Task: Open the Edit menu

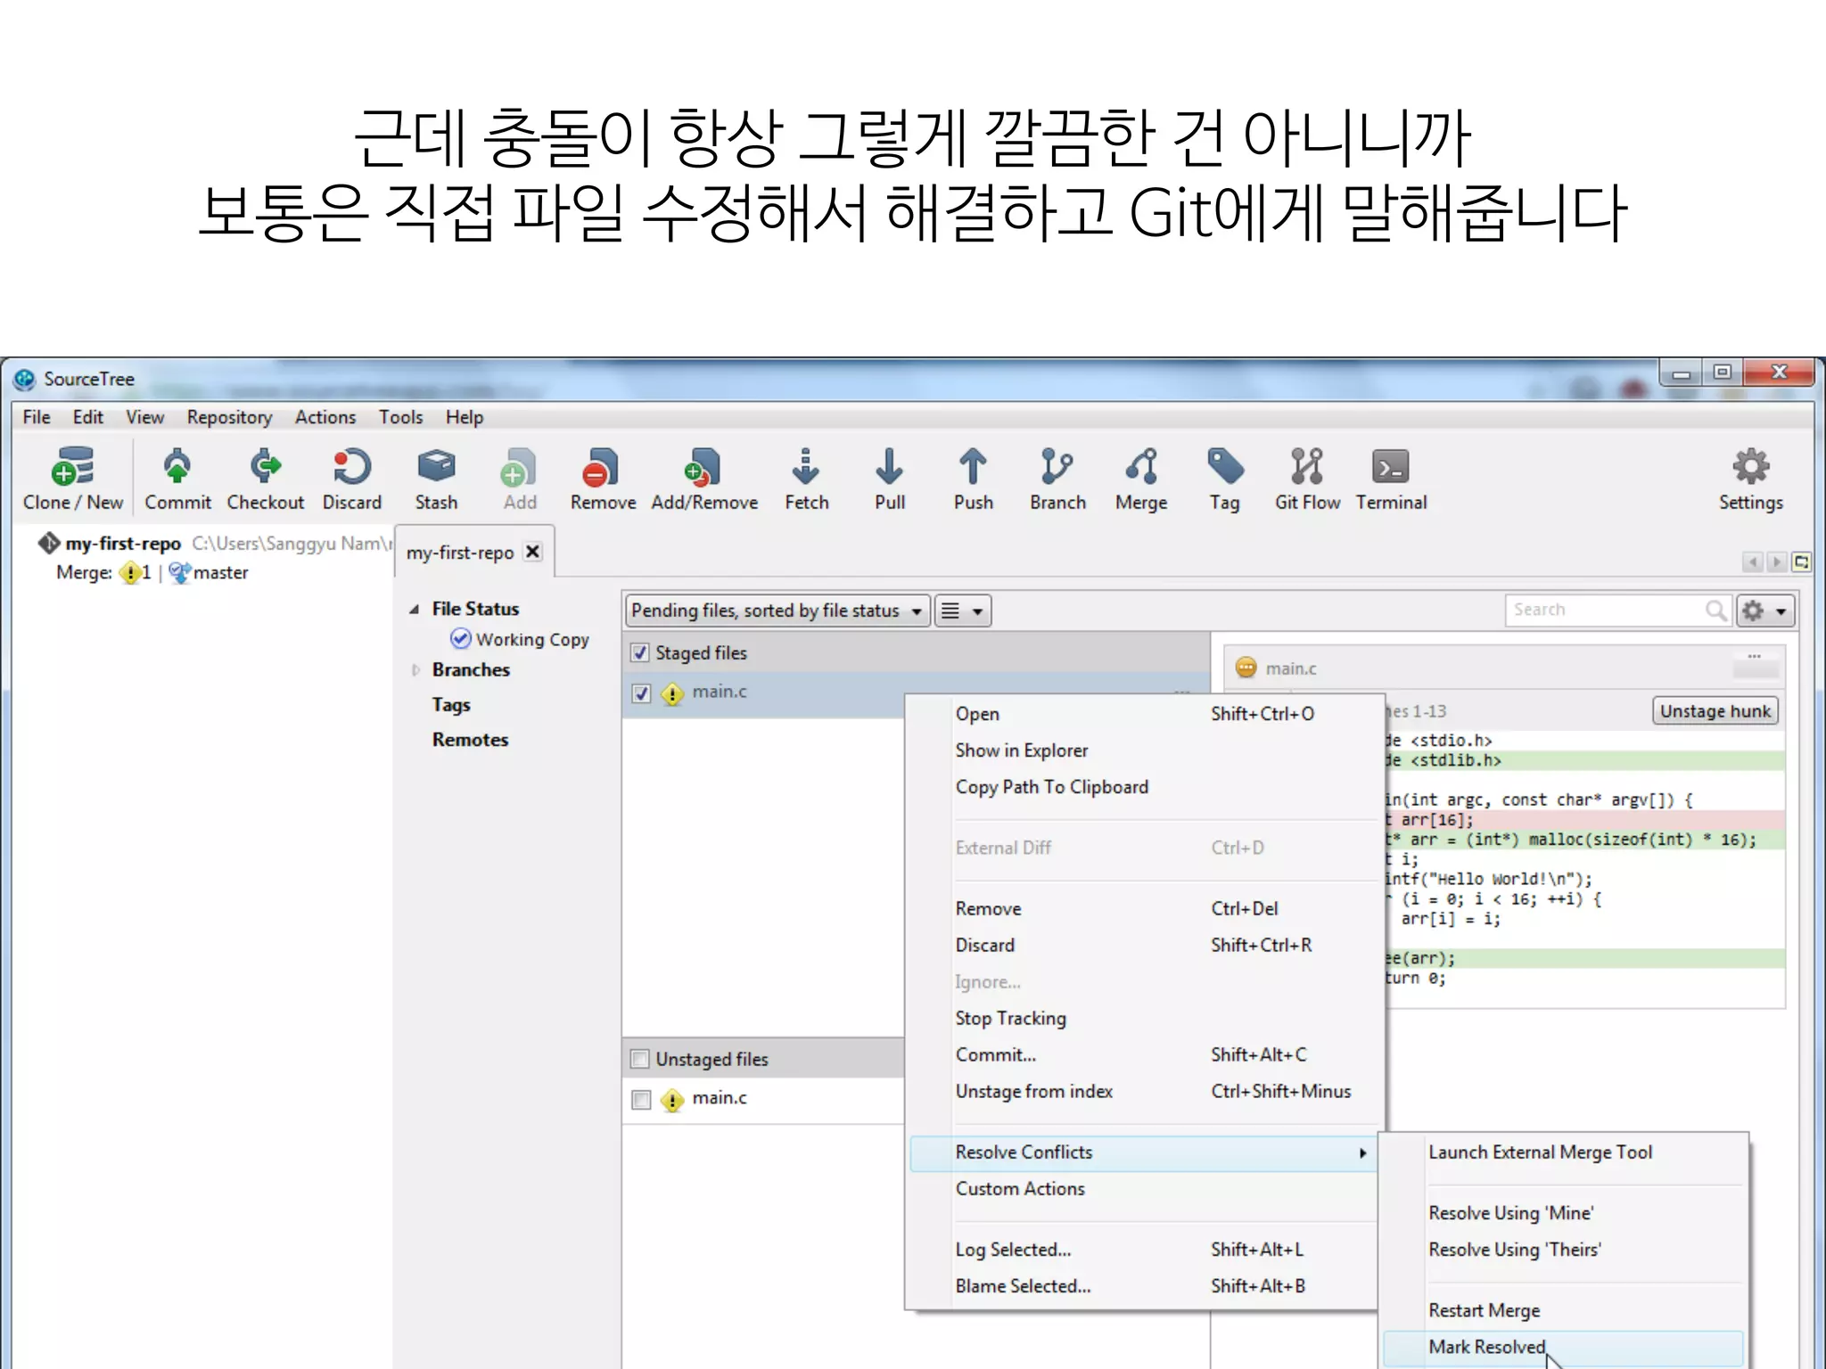Action: (x=87, y=417)
